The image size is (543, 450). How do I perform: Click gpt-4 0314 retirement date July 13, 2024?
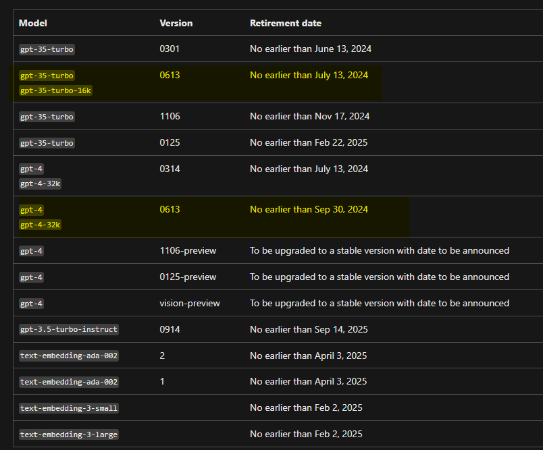pyautogui.click(x=309, y=169)
